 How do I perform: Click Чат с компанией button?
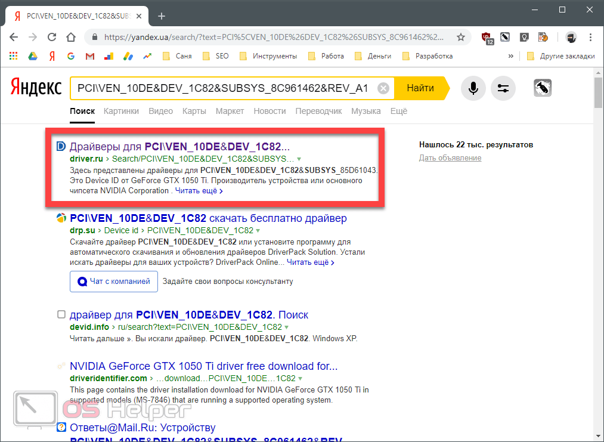pos(114,282)
